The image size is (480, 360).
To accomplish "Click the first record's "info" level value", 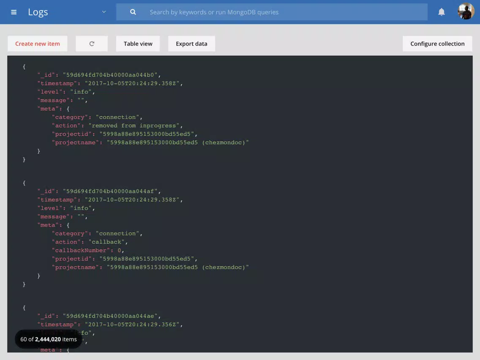I will 81,92.
